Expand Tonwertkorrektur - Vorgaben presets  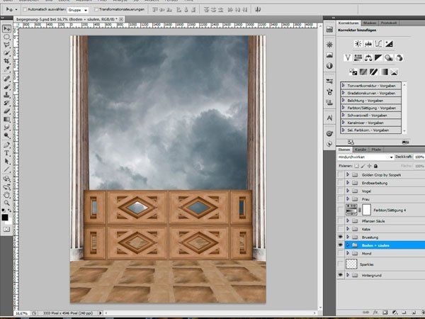343,86
